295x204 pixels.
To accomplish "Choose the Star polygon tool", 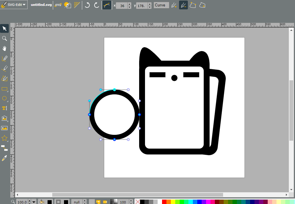I will pyautogui.click(x=4, y=138).
